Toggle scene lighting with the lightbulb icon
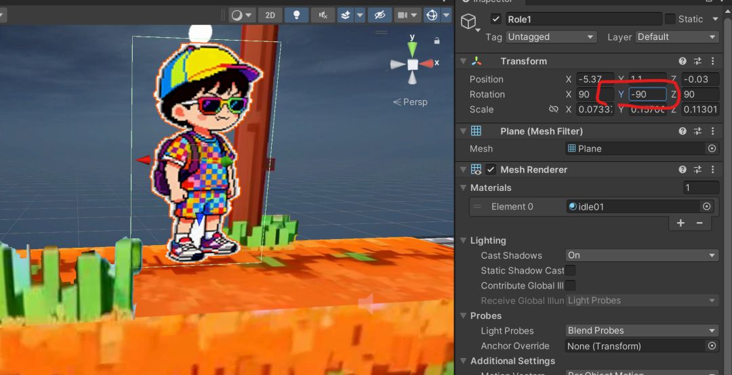 [x=297, y=15]
